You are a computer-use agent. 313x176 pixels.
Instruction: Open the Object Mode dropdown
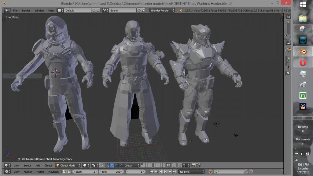[68, 165]
